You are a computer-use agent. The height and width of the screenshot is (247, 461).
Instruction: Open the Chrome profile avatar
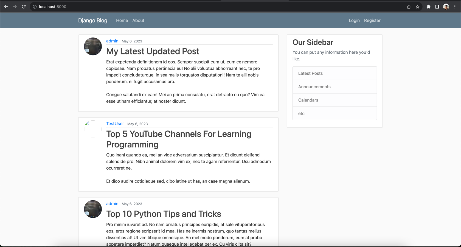[x=446, y=7]
